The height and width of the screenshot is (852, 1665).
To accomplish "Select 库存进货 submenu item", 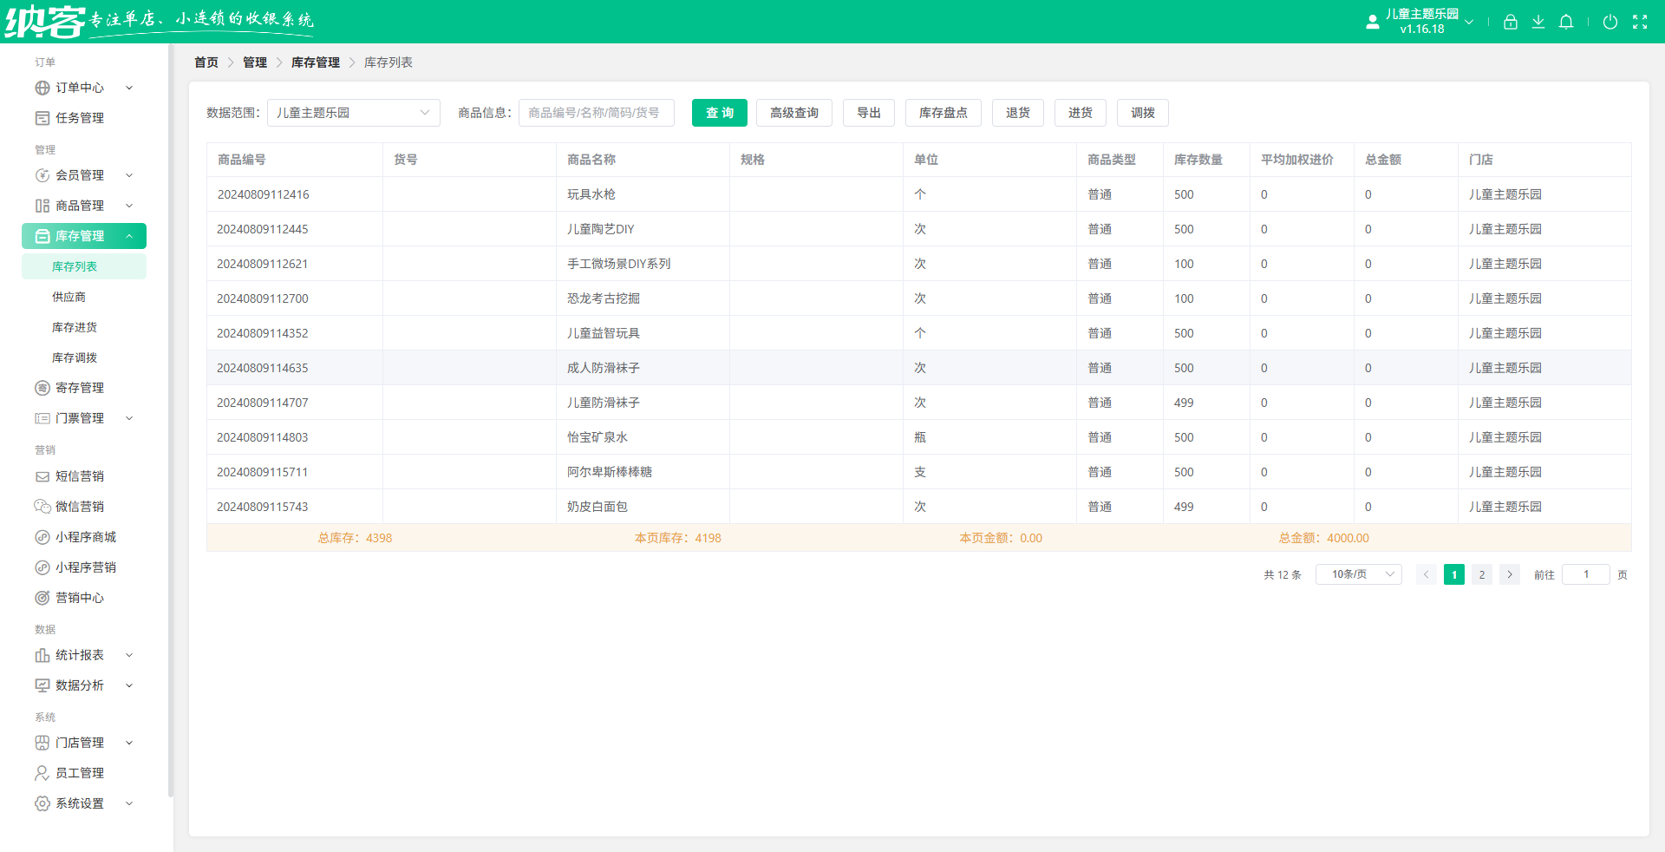I will (x=75, y=327).
